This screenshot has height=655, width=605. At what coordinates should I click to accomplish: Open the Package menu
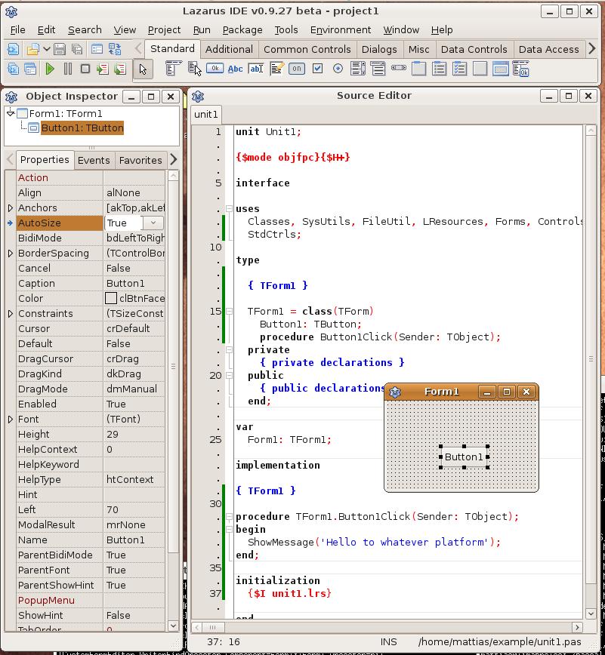pos(242,29)
